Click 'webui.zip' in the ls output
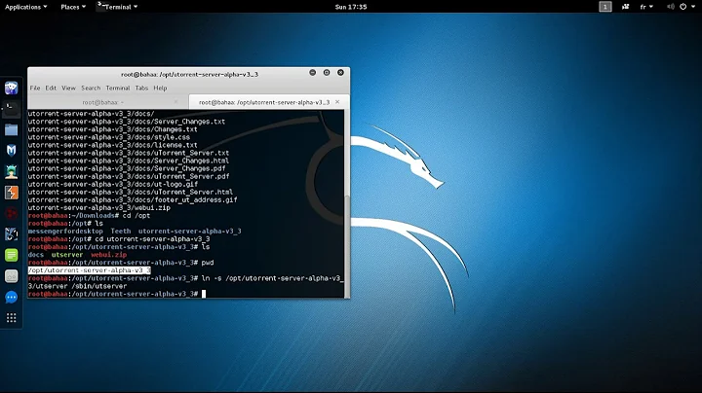 click(109, 255)
